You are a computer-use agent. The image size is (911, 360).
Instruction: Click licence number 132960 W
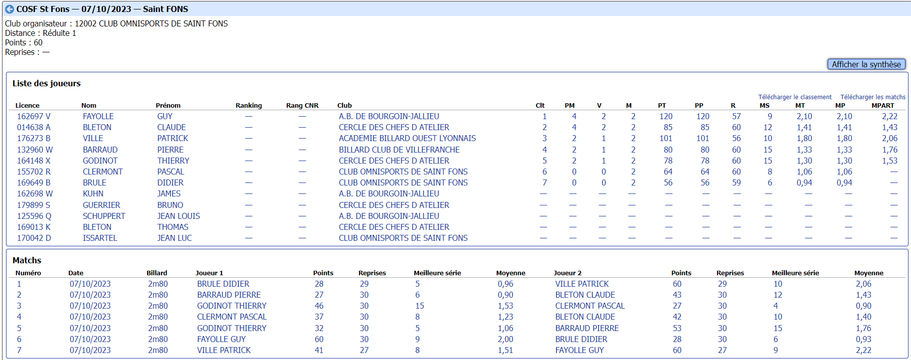(34, 150)
